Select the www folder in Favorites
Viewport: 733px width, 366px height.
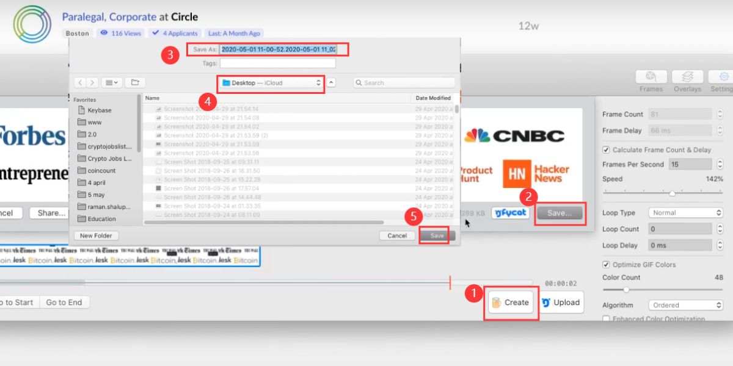pos(90,122)
